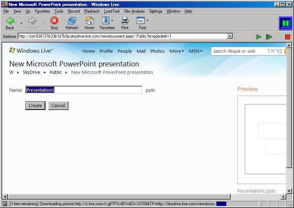
Task: Open the Go menu
Action: point(28,11)
